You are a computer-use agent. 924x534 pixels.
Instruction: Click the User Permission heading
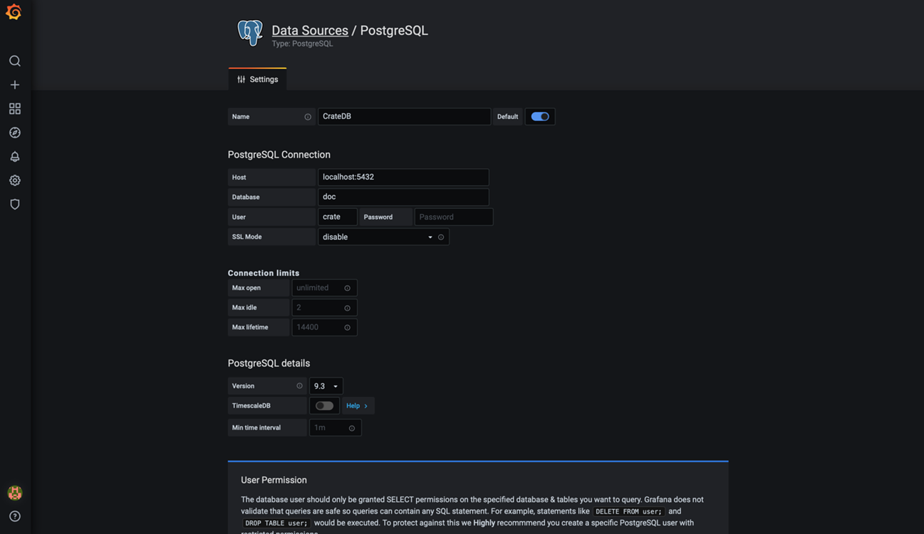tap(274, 480)
